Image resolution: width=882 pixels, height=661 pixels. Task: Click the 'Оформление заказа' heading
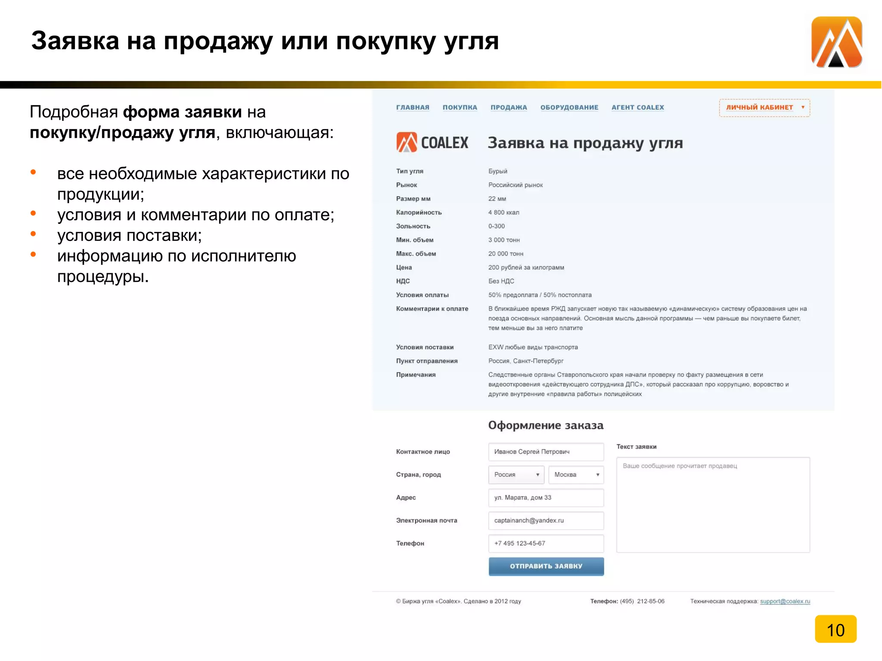point(546,425)
